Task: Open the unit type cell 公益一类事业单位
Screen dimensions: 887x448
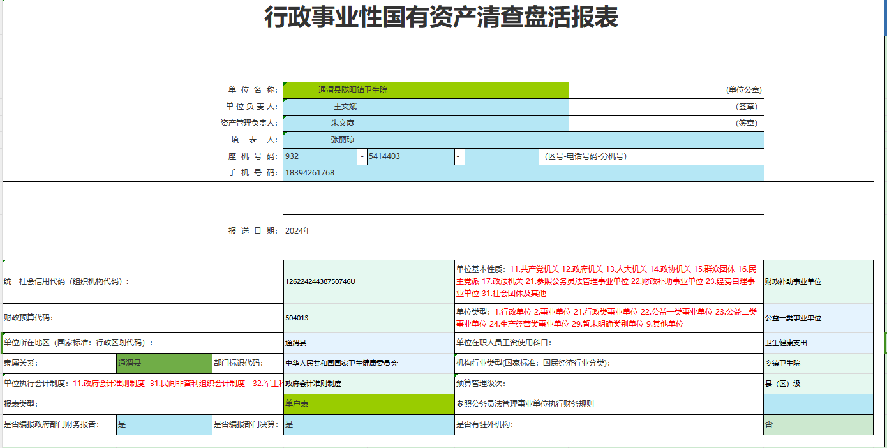Action: click(817, 318)
